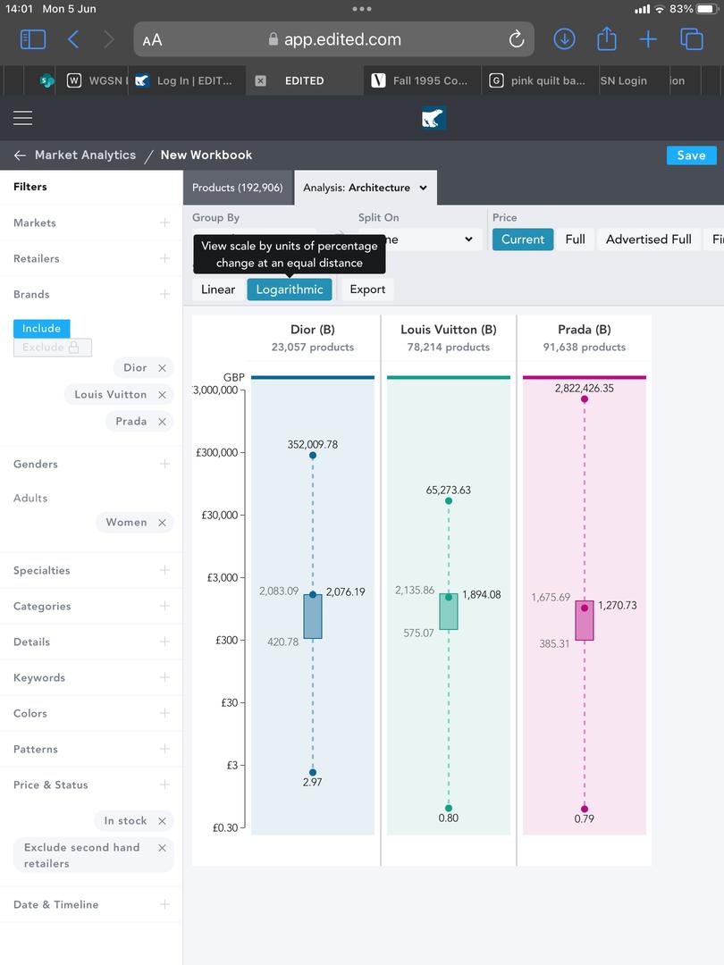Screen dimensions: 724x965
Task: Click Louis Vuitton minimum point 0.80
Action: [448, 808]
